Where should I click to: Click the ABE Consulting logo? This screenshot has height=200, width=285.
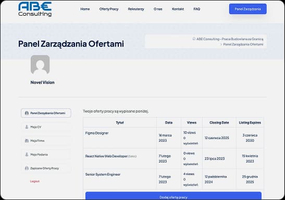(35, 9)
